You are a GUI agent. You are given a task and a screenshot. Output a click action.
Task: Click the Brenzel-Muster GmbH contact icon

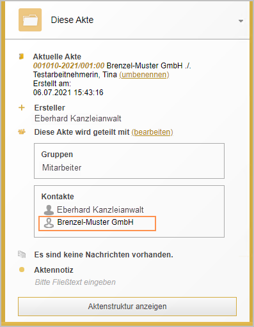(49, 223)
